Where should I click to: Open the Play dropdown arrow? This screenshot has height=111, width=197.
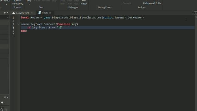pyautogui.click(x=29, y=4)
